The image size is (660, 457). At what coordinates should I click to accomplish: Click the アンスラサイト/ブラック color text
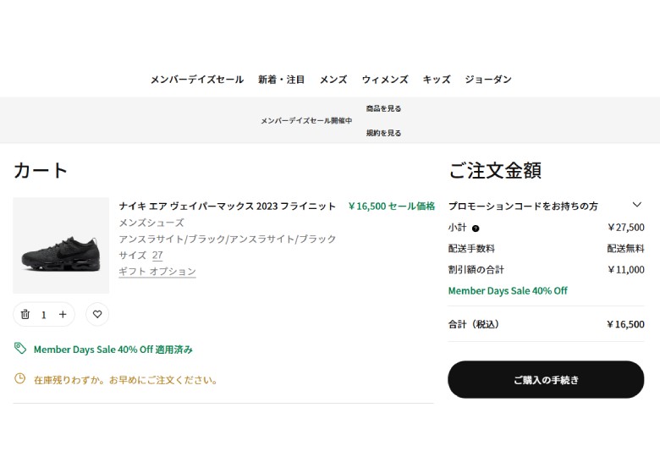tap(228, 239)
